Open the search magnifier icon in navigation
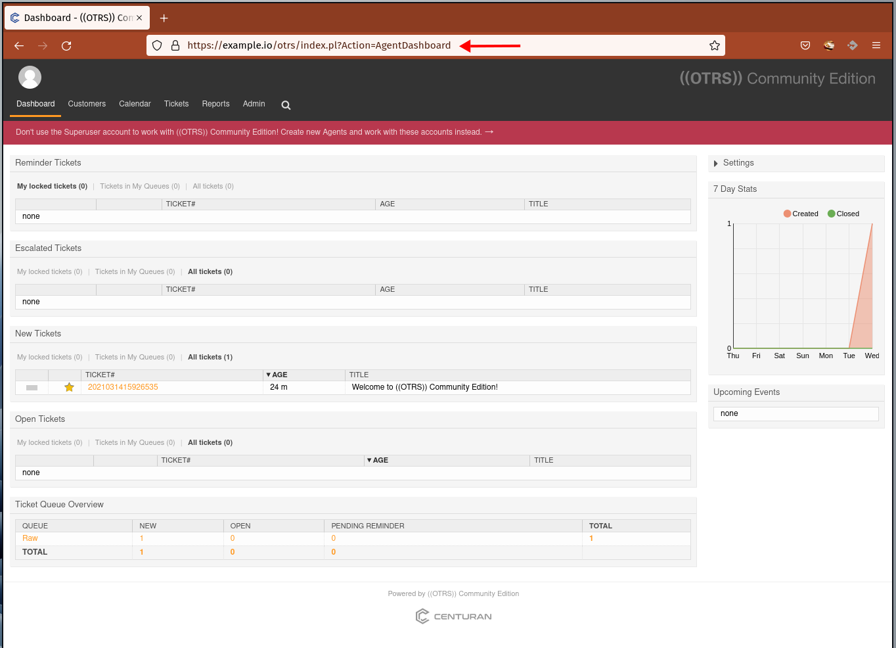 (x=286, y=105)
